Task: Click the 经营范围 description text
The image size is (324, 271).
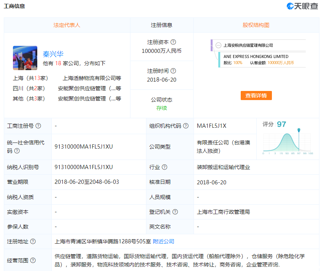Action: pos(179,260)
